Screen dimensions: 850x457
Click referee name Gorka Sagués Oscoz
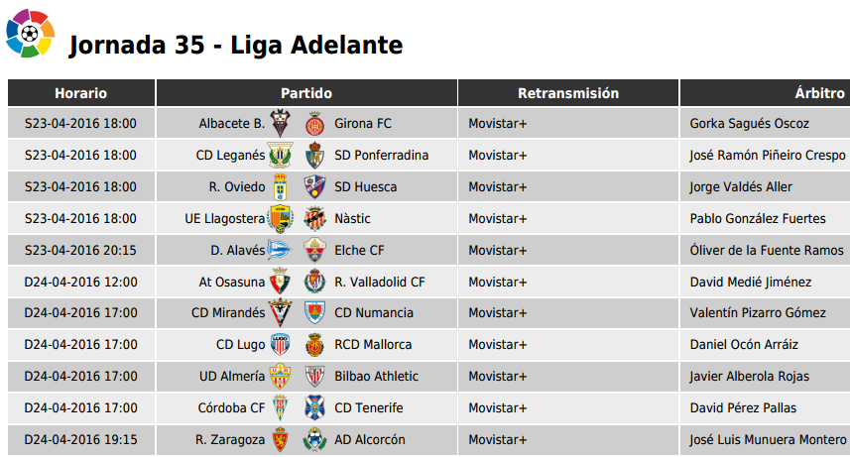pos(749,124)
